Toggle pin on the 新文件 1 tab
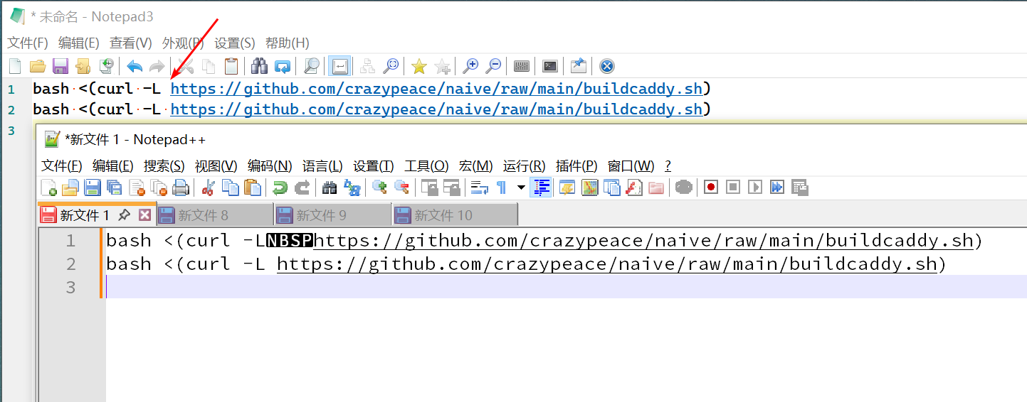The width and height of the screenshot is (1027, 402). [x=125, y=215]
